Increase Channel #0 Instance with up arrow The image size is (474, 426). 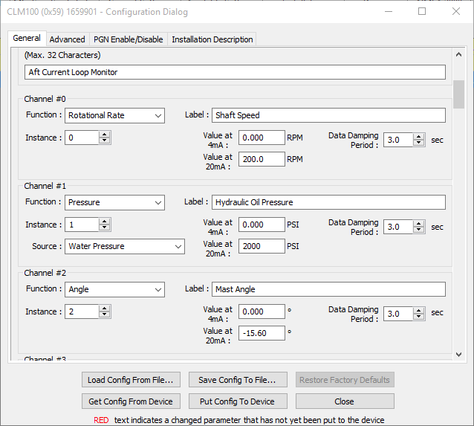coord(105,135)
